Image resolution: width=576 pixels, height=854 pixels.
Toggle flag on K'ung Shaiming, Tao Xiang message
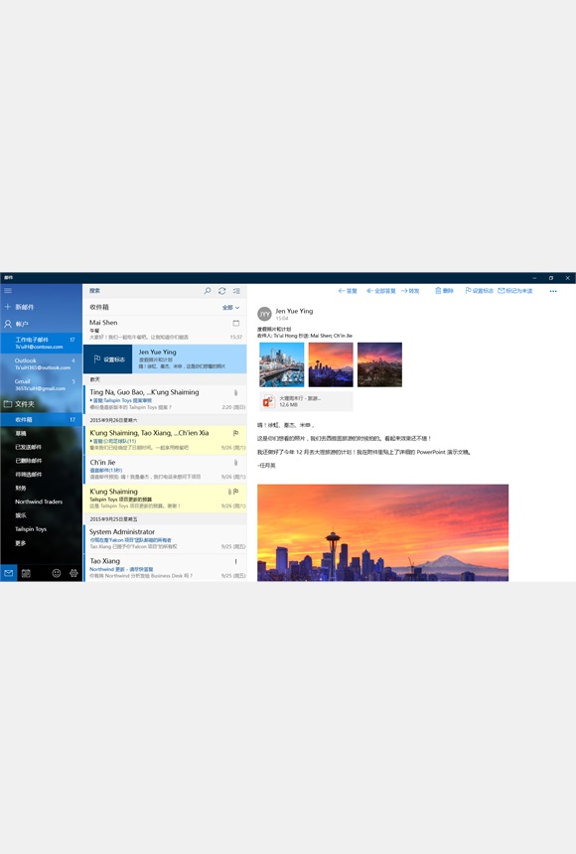236,434
